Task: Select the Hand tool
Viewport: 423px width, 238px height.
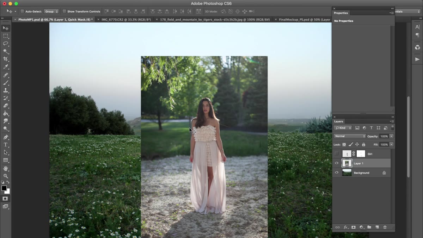Action: coord(6,169)
